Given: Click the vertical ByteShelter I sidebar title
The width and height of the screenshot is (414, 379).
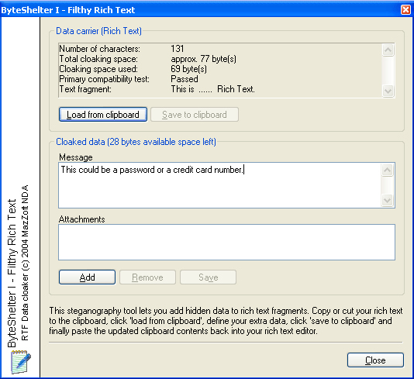Looking at the screenshot, I should tap(12, 273).
